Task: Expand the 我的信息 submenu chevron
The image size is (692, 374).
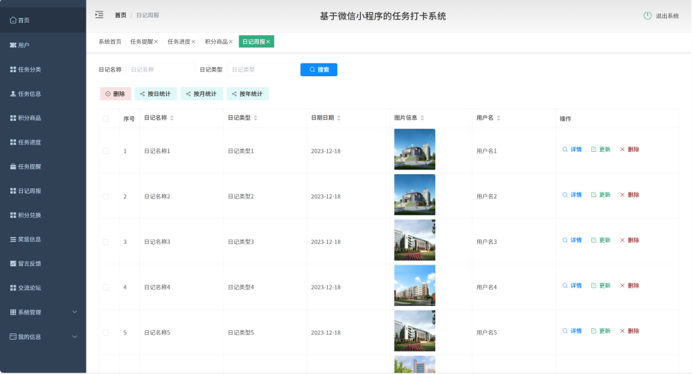Action: tap(74, 336)
